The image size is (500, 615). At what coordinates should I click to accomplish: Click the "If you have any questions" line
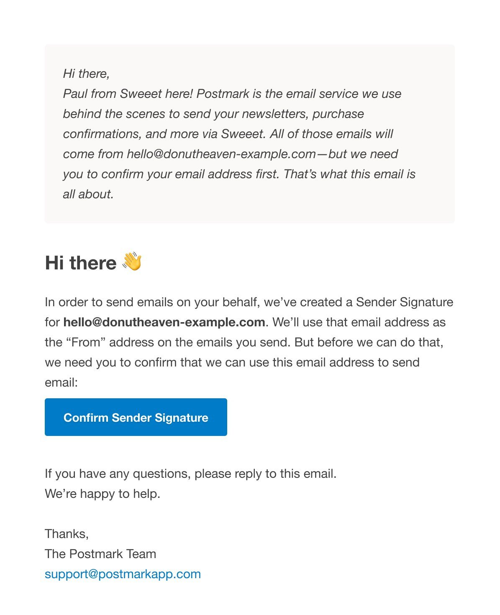pyautogui.click(x=190, y=474)
